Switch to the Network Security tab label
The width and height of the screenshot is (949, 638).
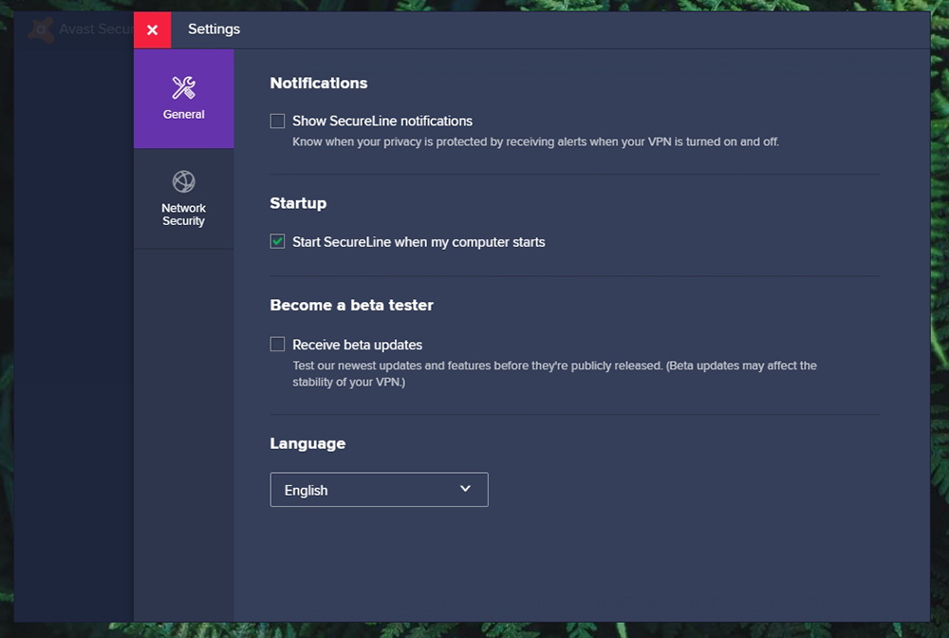[x=183, y=215]
